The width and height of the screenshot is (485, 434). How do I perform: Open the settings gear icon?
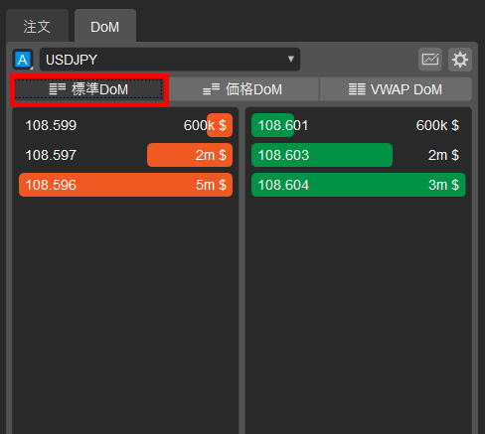pyautogui.click(x=460, y=60)
